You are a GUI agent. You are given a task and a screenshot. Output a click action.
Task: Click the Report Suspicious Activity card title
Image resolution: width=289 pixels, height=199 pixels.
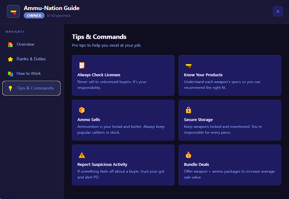point(102,164)
